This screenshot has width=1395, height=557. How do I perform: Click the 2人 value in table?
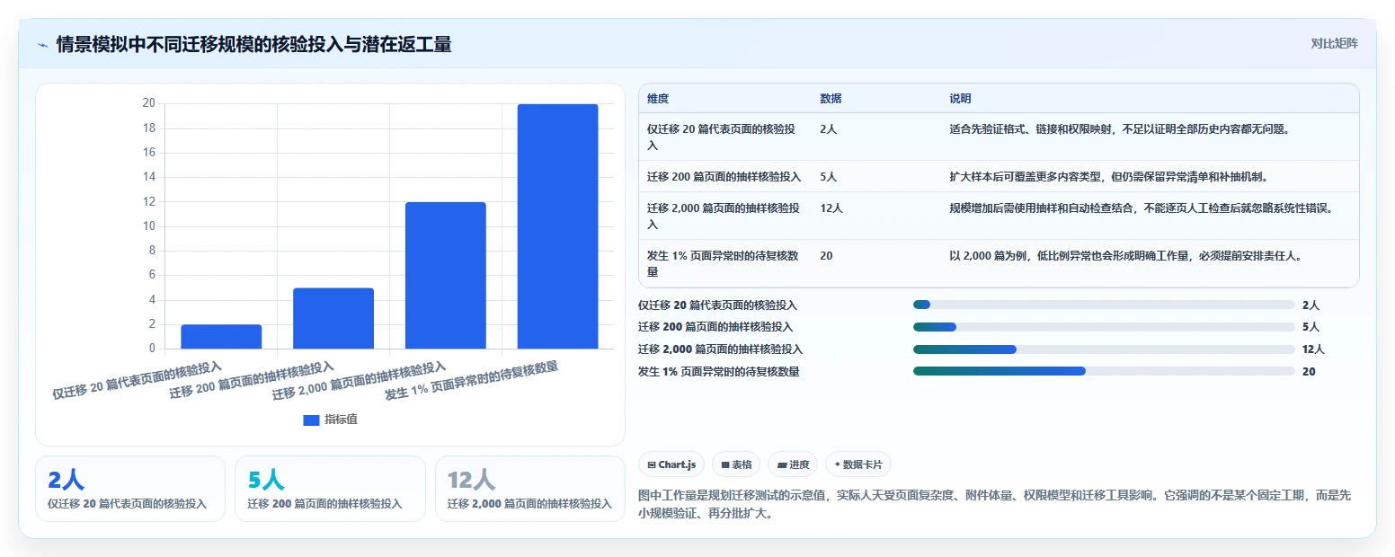(829, 129)
